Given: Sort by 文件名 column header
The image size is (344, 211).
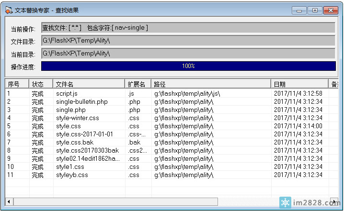Looking at the screenshot, I should click(89, 84).
